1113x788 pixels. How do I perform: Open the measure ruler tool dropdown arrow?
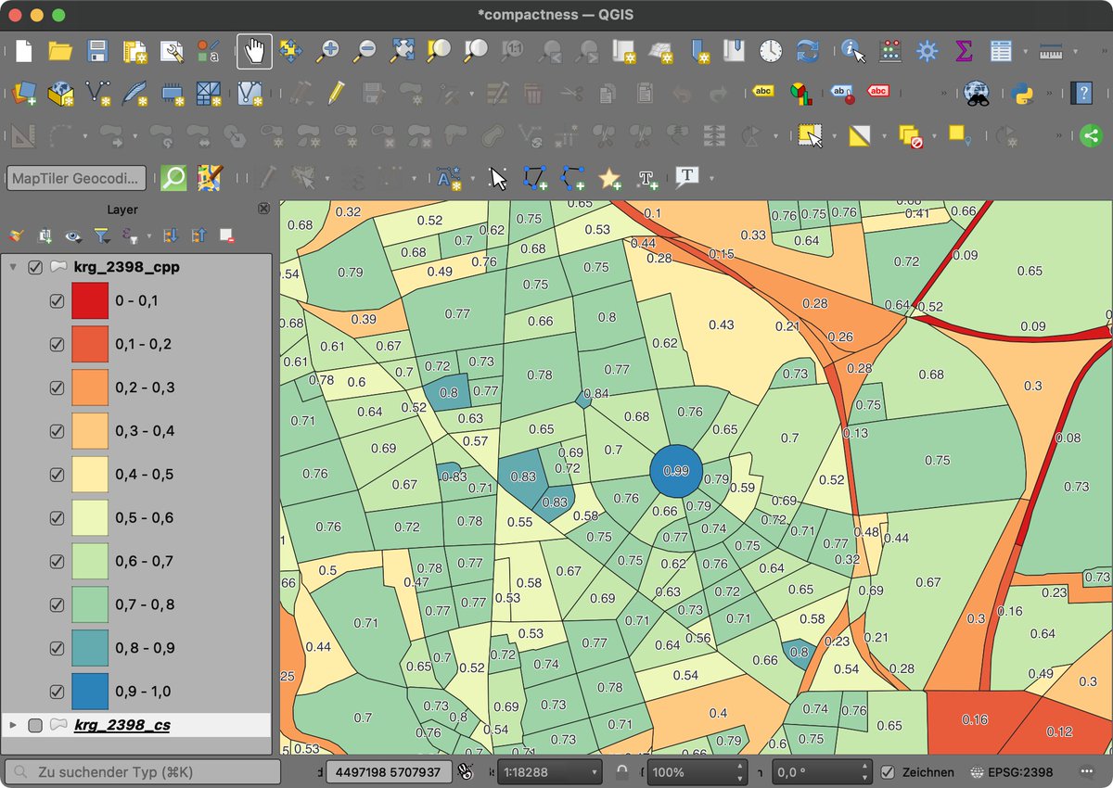[1075, 52]
